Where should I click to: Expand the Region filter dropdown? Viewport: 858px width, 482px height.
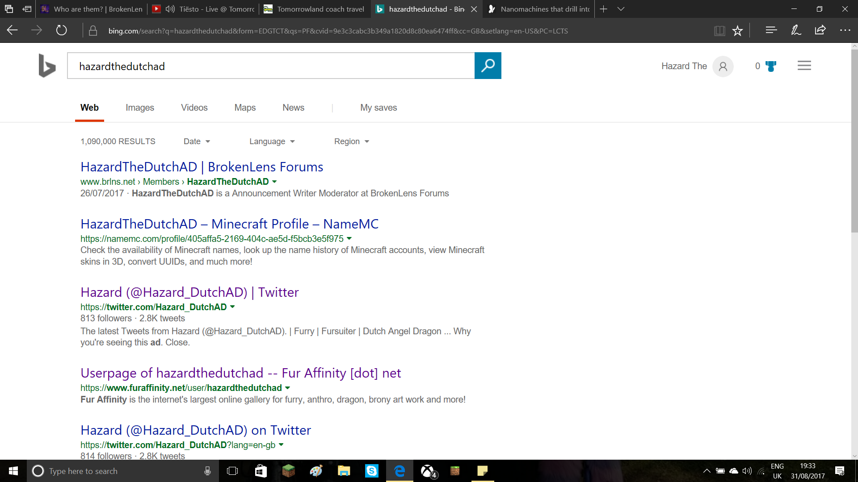pyautogui.click(x=352, y=141)
